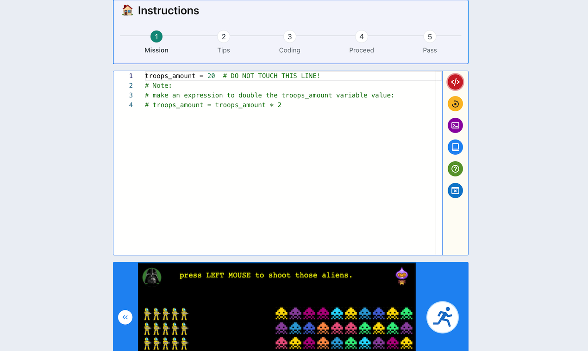
Task: Click the double-chevron collapse button
Action: (125, 317)
